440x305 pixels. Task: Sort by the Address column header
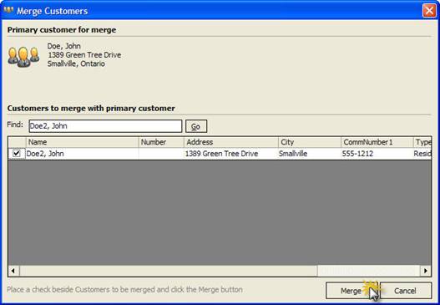[231, 142]
